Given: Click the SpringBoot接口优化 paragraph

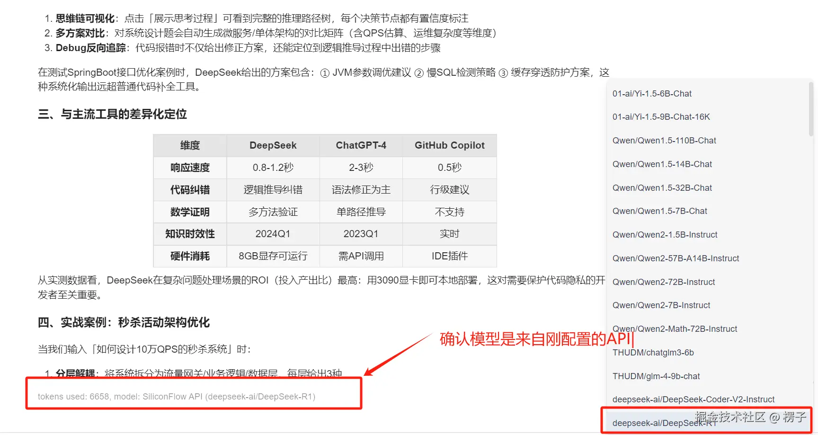Looking at the screenshot, I should [x=323, y=80].
